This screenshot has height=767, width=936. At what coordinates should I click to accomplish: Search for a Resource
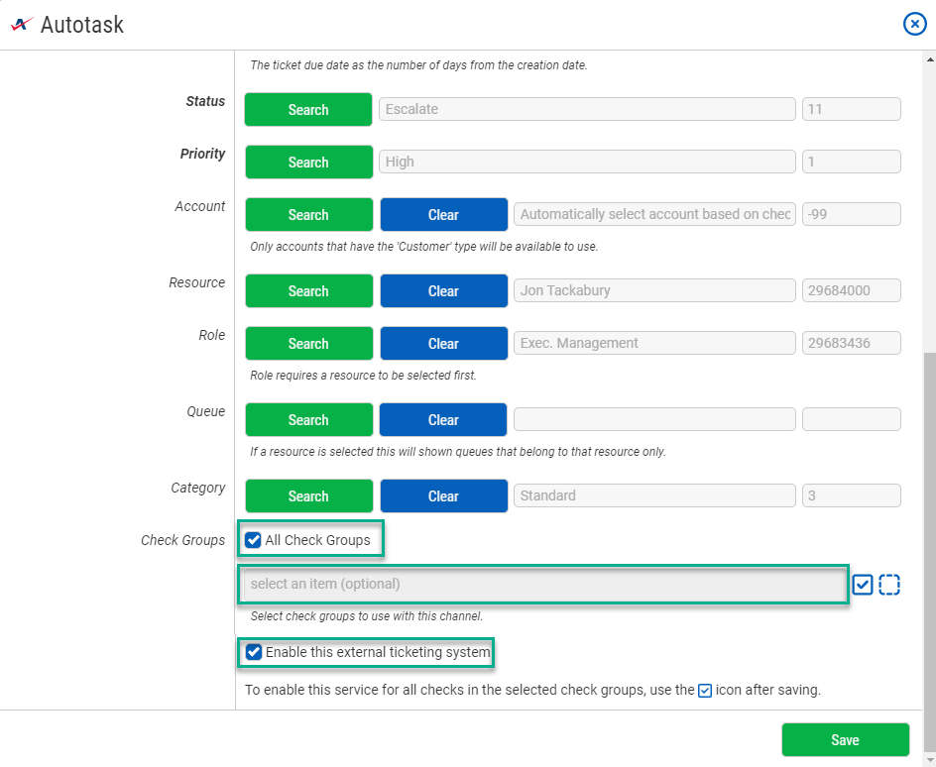tap(308, 291)
